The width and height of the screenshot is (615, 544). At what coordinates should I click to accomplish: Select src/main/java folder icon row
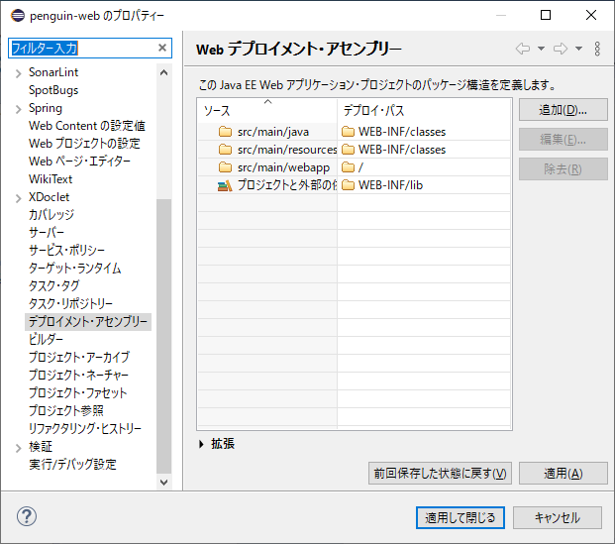click(225, 132)
